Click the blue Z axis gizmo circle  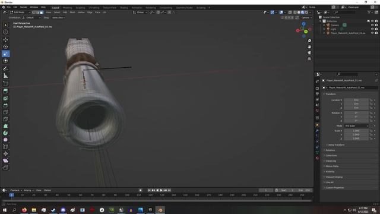(x=303, y=24)
